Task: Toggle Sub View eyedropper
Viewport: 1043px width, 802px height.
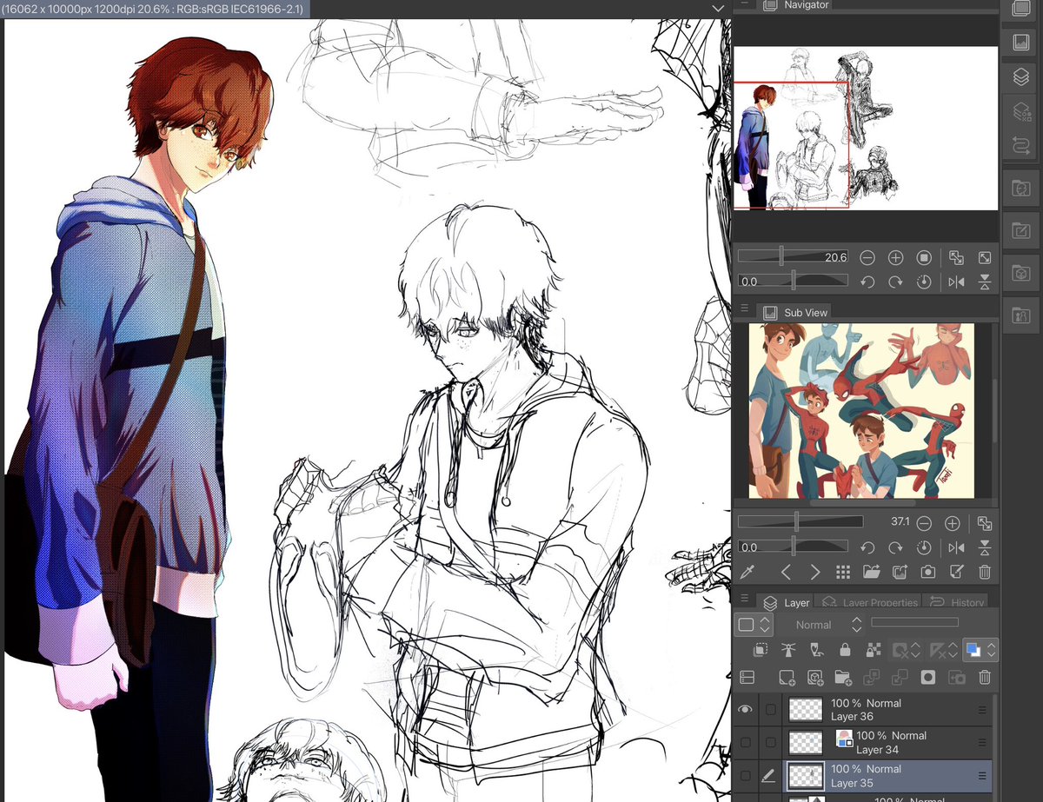Action: pyautogui.click(x=746, y=573)
